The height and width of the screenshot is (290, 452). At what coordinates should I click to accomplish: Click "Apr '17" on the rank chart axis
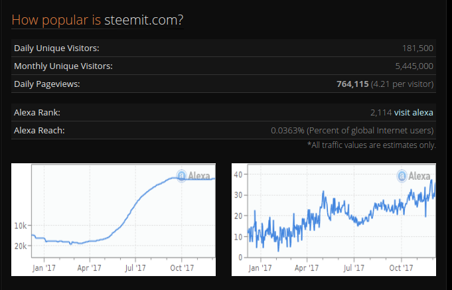[x=89, y=268]
